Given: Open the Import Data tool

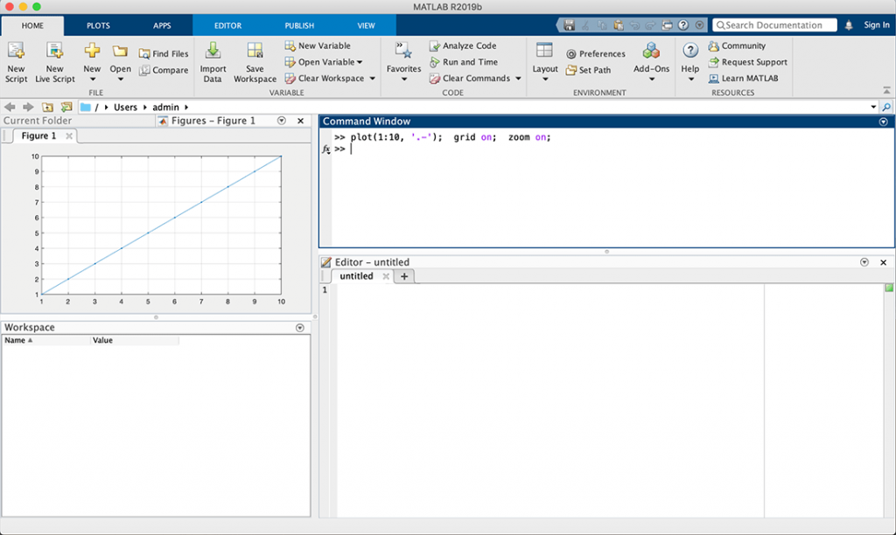Looking at the screenshot, I should (213, 61).
